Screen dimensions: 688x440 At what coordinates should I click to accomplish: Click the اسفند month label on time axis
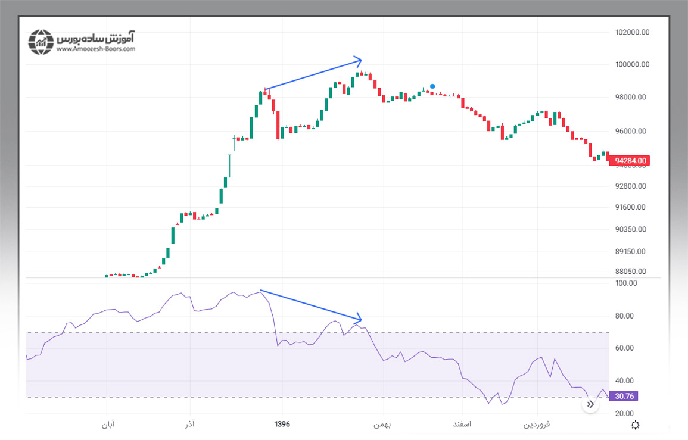click(x=462, y=425)
